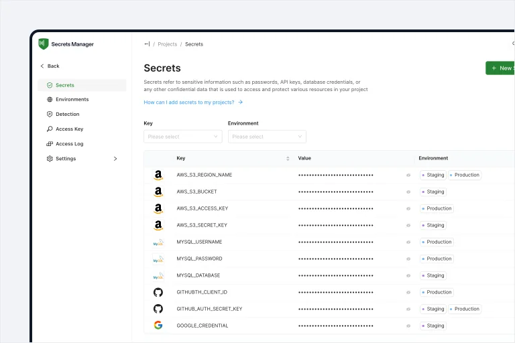Click Staging tag on AWS_S3_BUCKET row
515x343 pixels.
(433, 192)
